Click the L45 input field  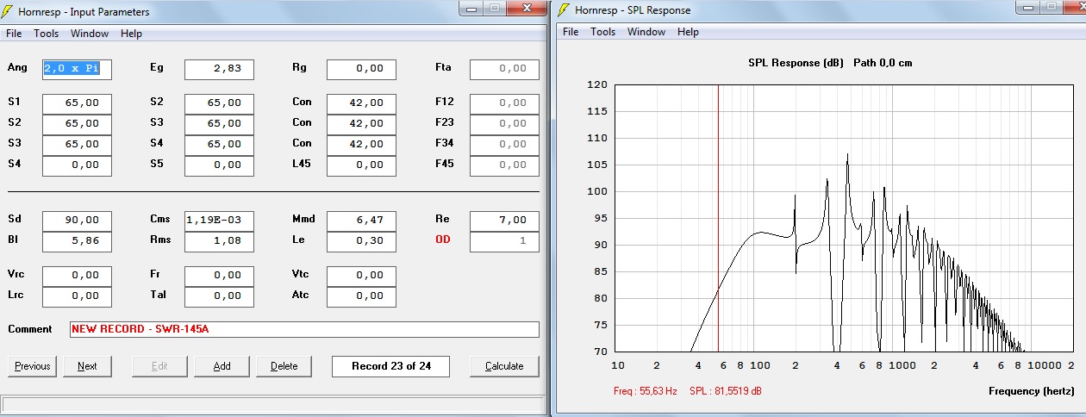[361, 165]
